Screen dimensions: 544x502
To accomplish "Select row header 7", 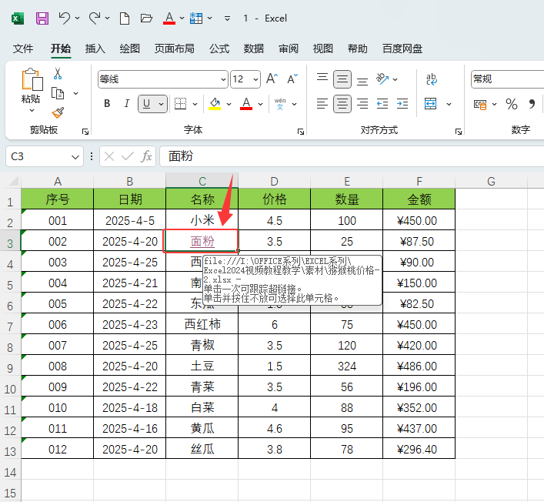I will [x=10, y=326].
